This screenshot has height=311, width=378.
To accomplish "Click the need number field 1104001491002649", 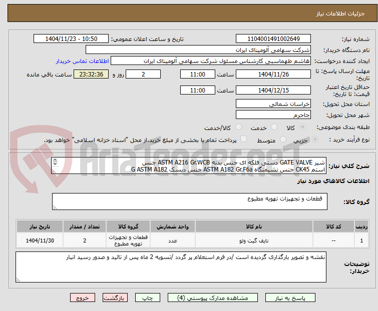I will point(273,39).
